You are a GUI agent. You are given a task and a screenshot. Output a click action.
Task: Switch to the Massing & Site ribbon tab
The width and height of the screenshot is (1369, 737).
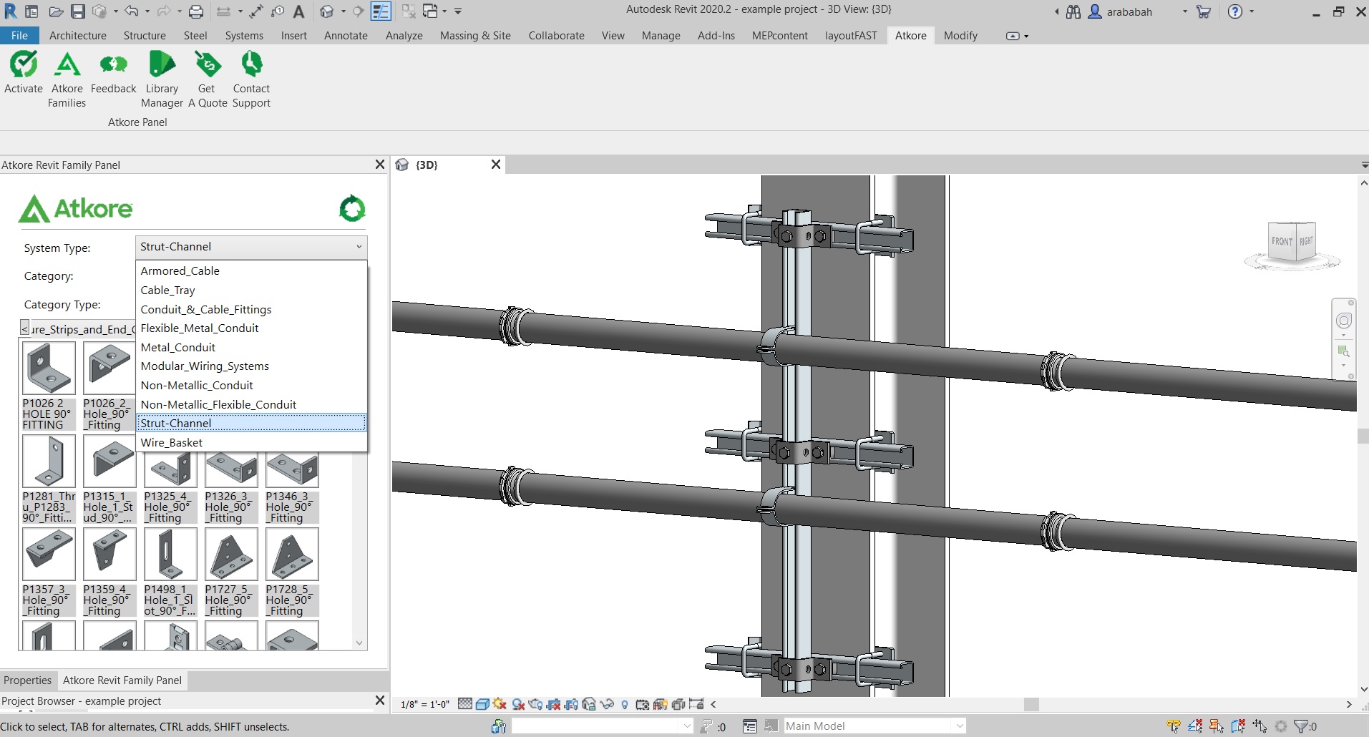point(474,35)
